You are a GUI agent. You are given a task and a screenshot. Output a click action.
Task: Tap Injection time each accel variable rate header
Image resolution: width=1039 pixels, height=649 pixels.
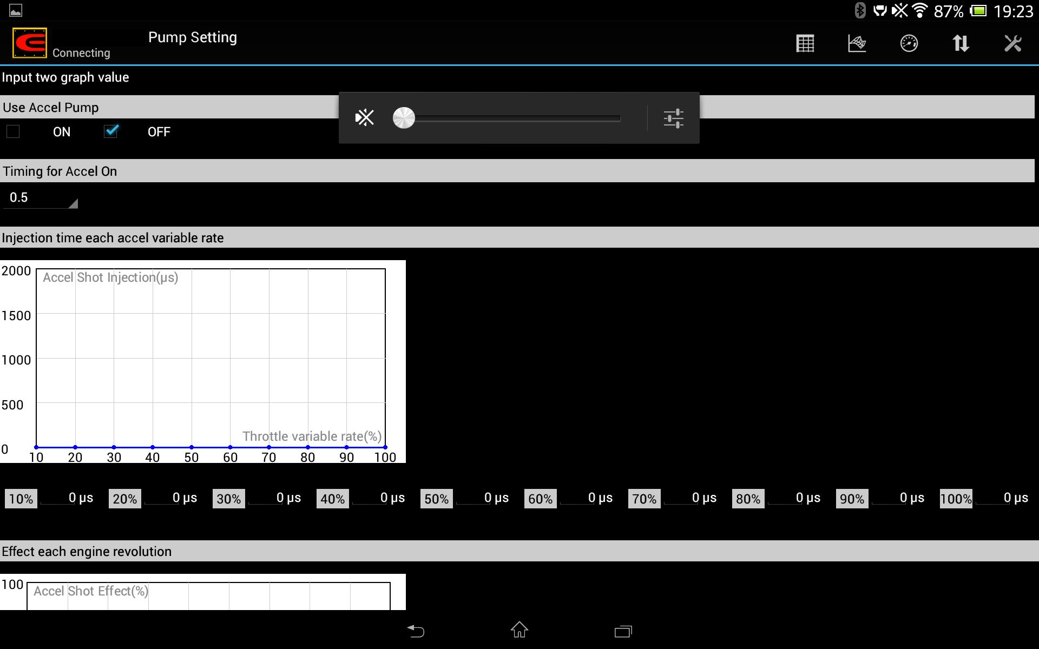point(519,237)
